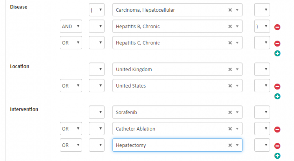Expand the Catheter Ablation selection list

coord(237,129)
